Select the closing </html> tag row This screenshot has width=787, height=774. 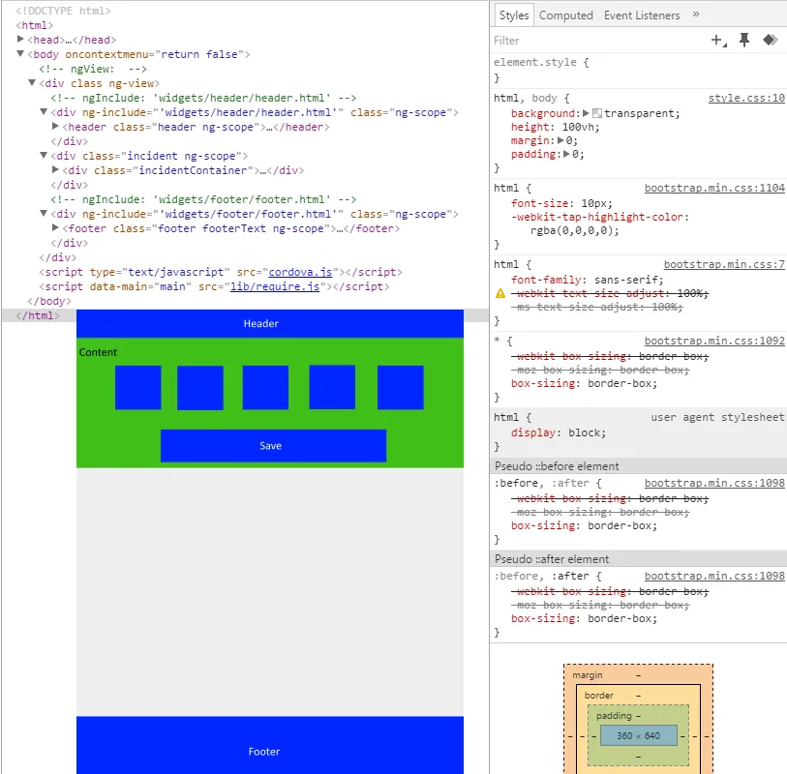tap(38, 315)
